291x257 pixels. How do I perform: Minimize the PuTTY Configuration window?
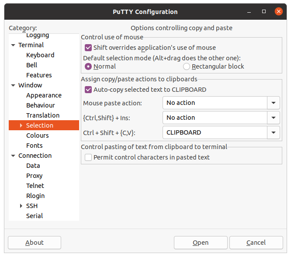tap(249, 12)
